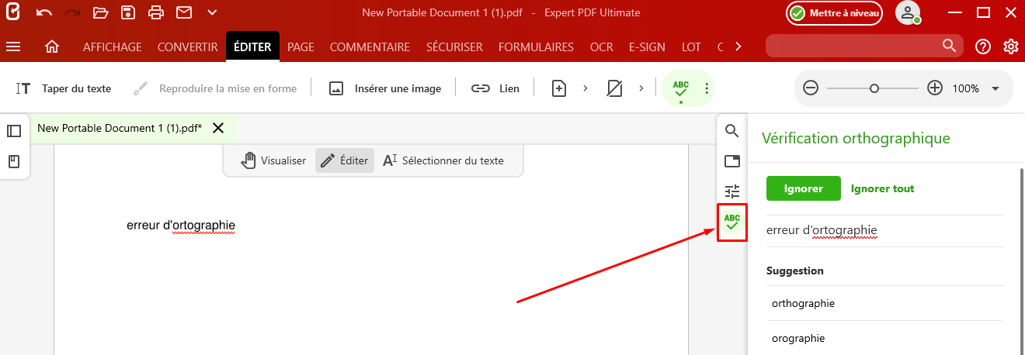The width and height of the screenshot is (1025, 355).
Task: Click the Lien tool
Action: tap(495, 88)
